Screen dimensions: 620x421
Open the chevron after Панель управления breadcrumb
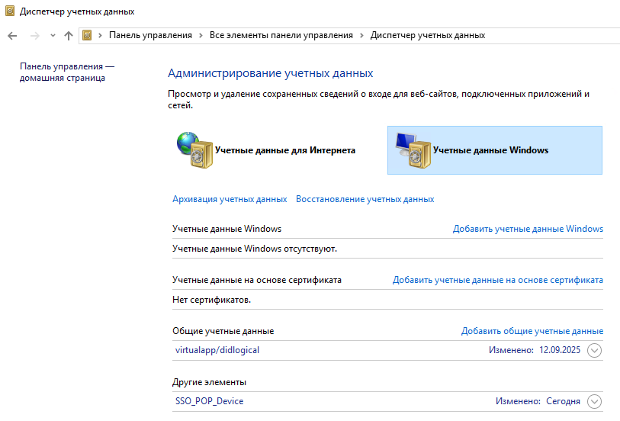(x=201, y=35)
